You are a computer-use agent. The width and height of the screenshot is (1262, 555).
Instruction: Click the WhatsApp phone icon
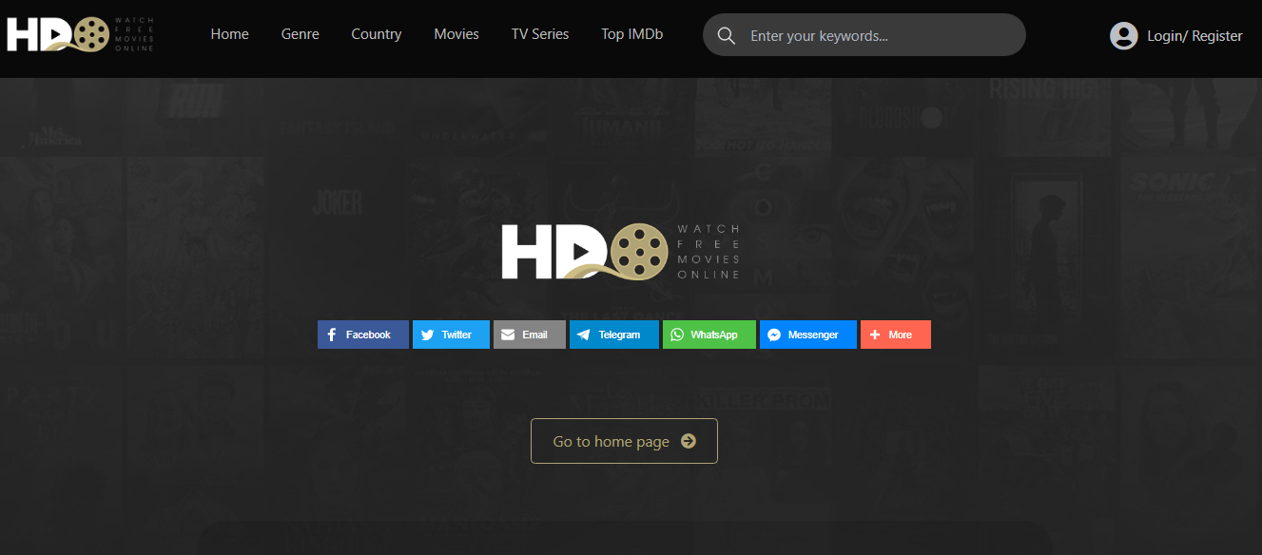pos(677,334)
